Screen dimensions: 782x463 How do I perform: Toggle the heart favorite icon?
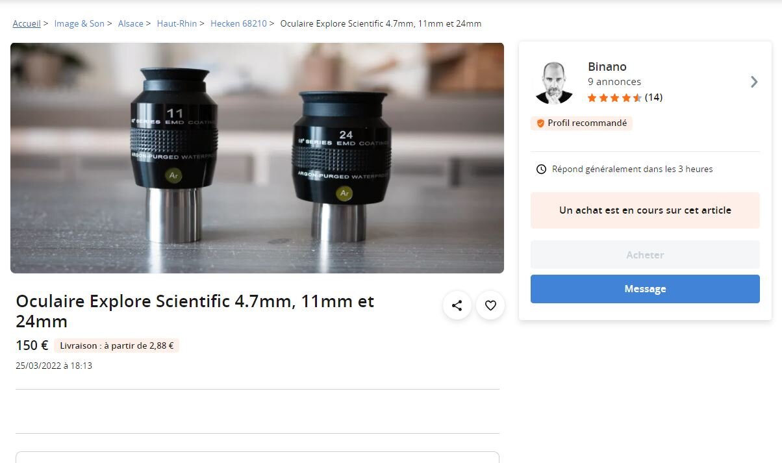click(490, 305)
